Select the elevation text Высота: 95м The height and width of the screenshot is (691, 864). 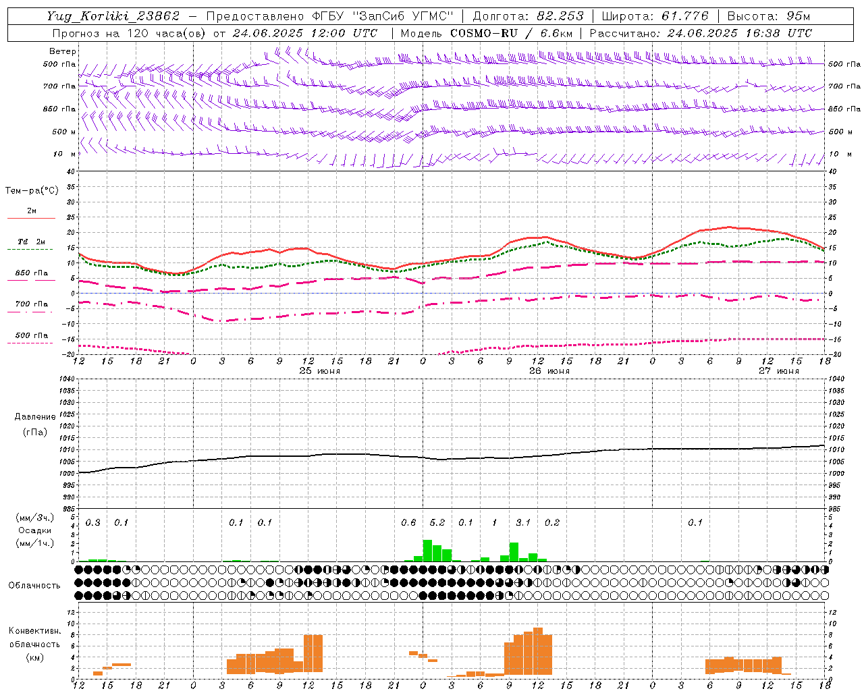[769, 16]
